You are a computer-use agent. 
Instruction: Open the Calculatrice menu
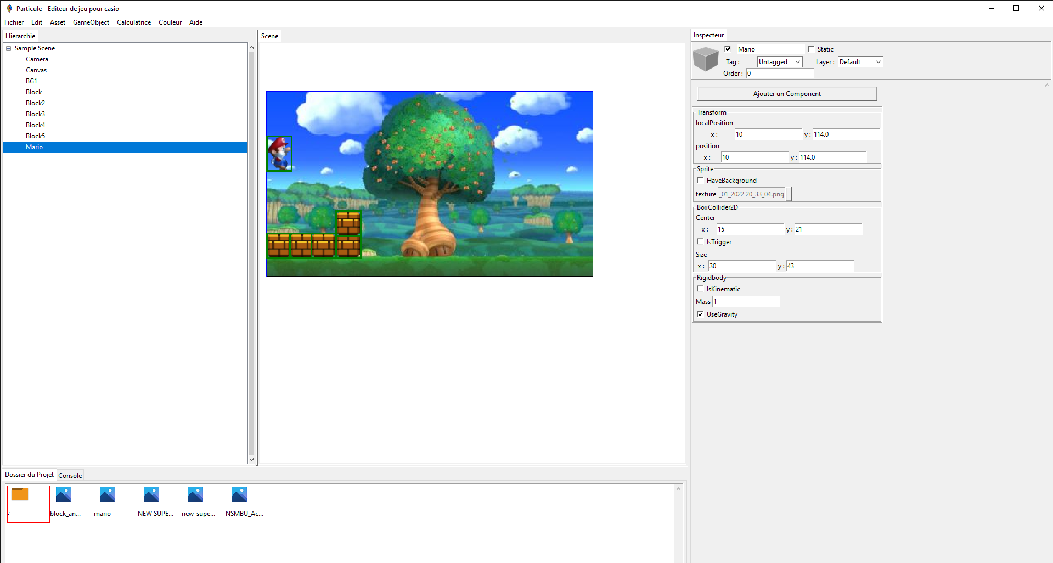(x=134, y=22)
